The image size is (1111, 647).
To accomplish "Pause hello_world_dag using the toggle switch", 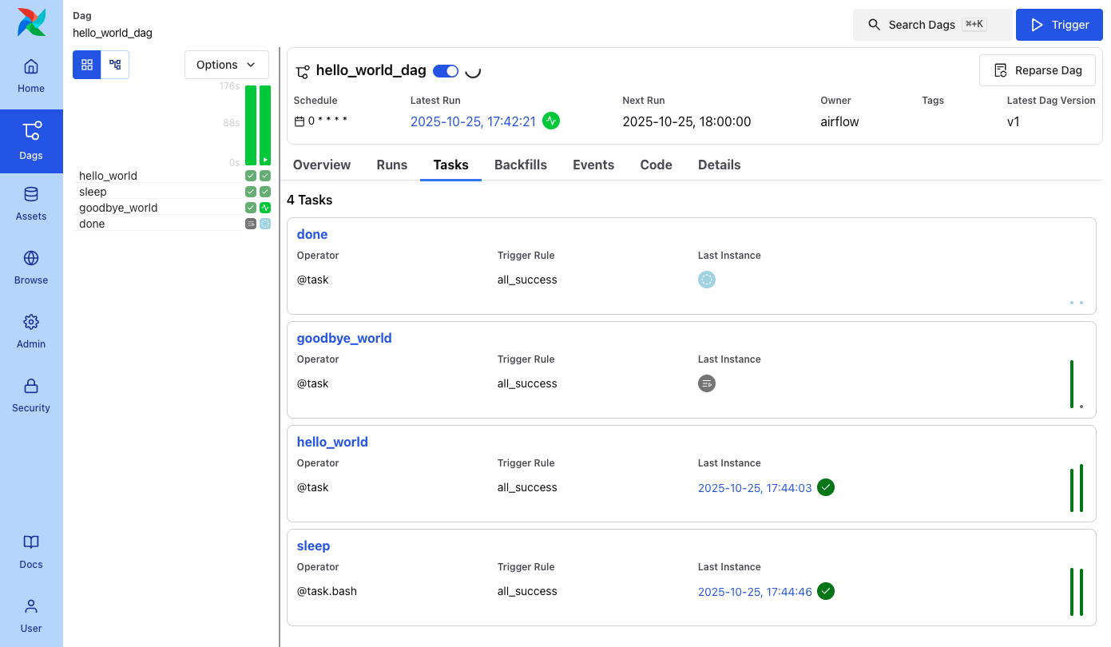I will click(x=446, y=71).
